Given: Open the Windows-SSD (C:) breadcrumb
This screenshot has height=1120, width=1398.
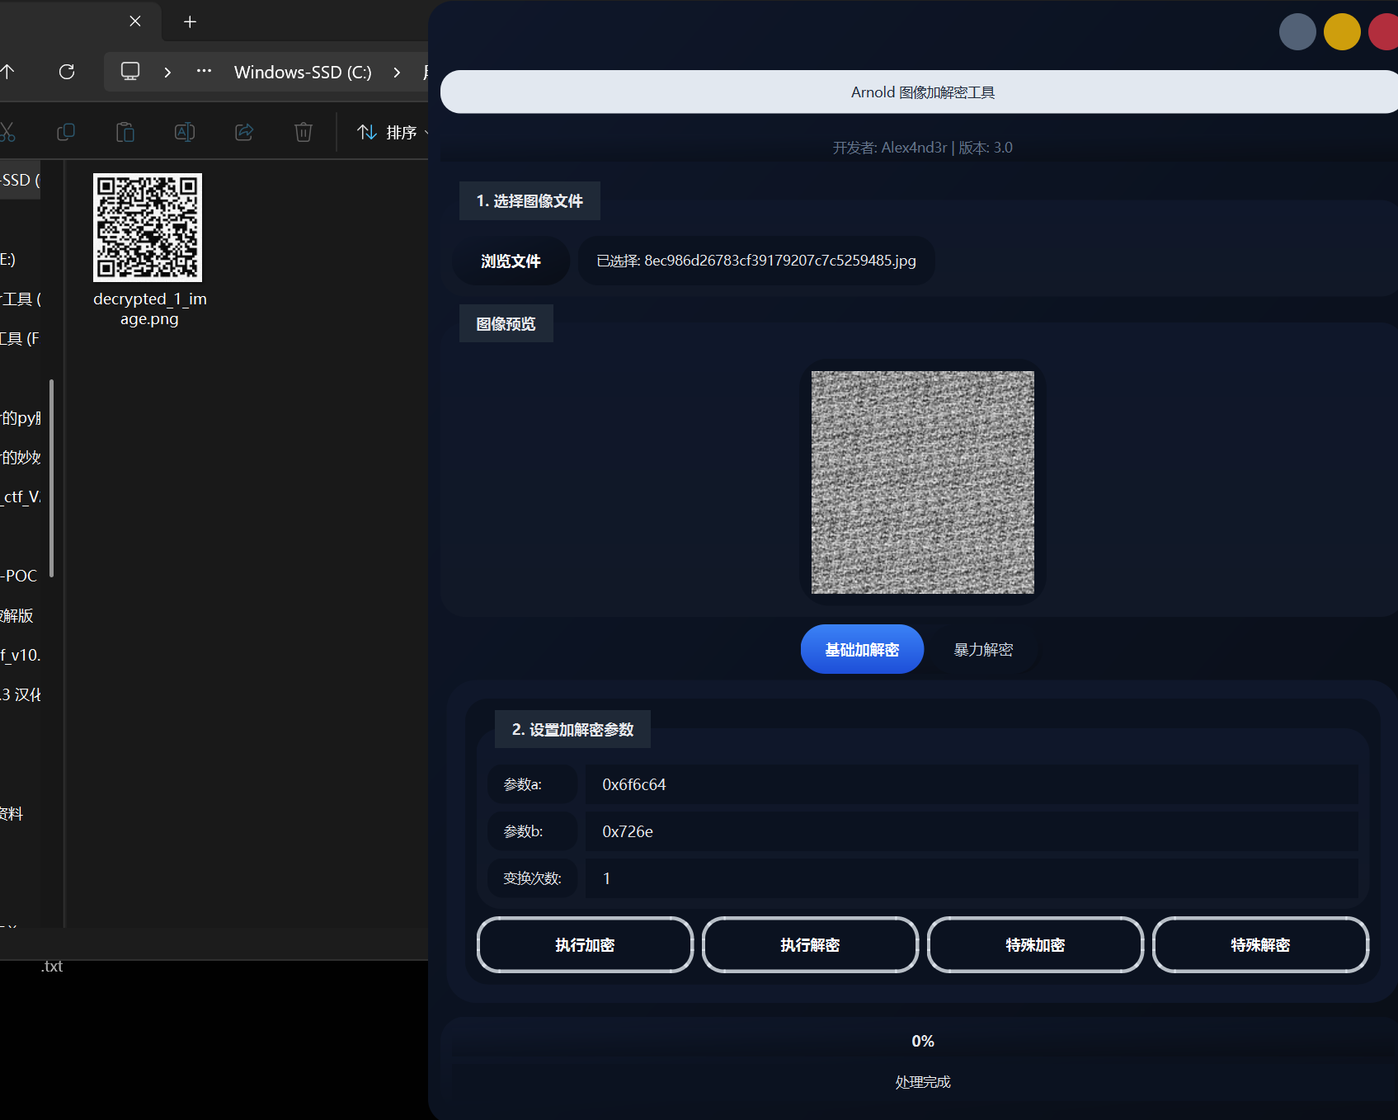Looking at the screenshot, I should (x=303, y=72).
